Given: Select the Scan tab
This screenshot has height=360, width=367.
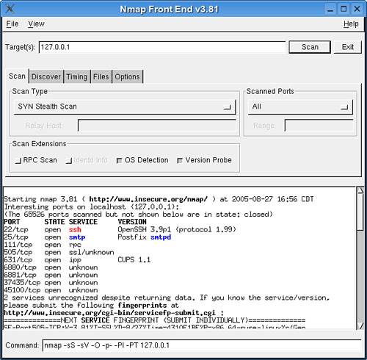Looking at the screenshot, I should [x=17, y=76].
